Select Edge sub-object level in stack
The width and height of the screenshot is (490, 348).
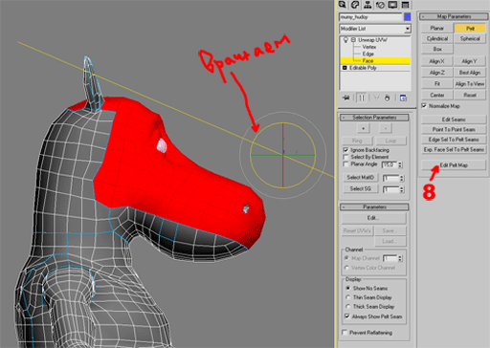point(367,54)
